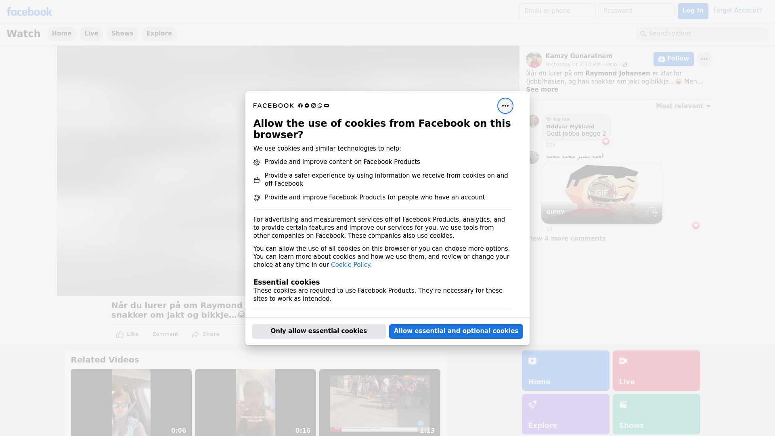
Task: Expand View 4 more comments
Action: pyautogui.click(x=566, y=239)
